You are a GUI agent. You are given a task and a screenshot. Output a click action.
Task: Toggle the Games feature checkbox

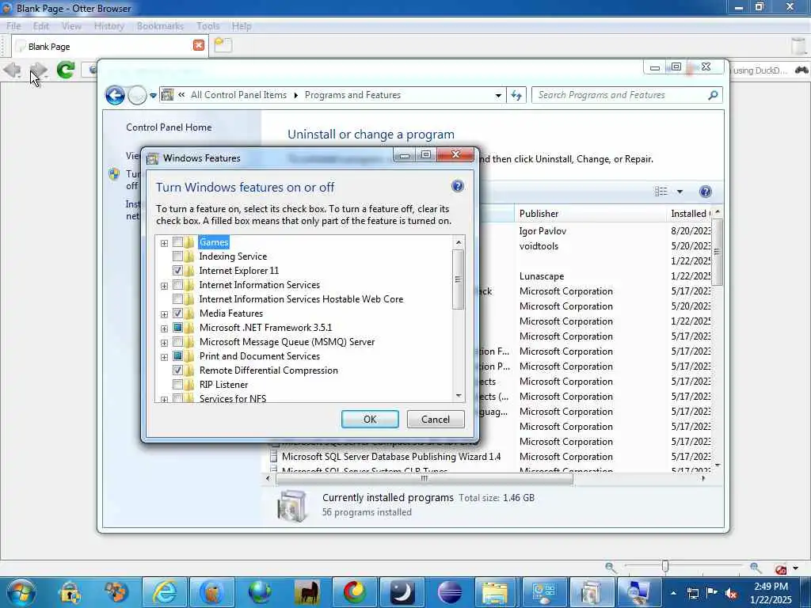coord(177,242)
